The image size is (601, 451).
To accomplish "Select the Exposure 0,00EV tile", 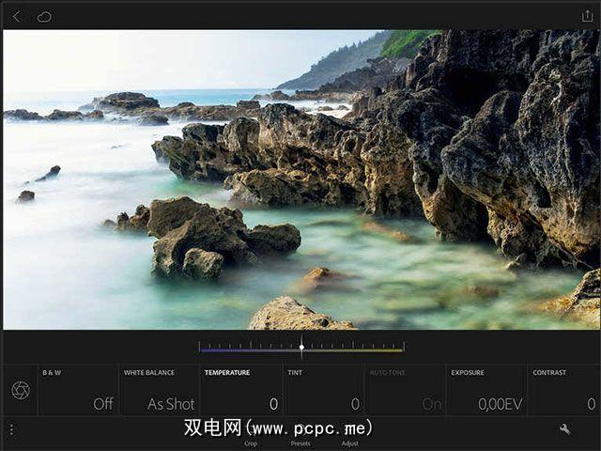I will 486,390.
